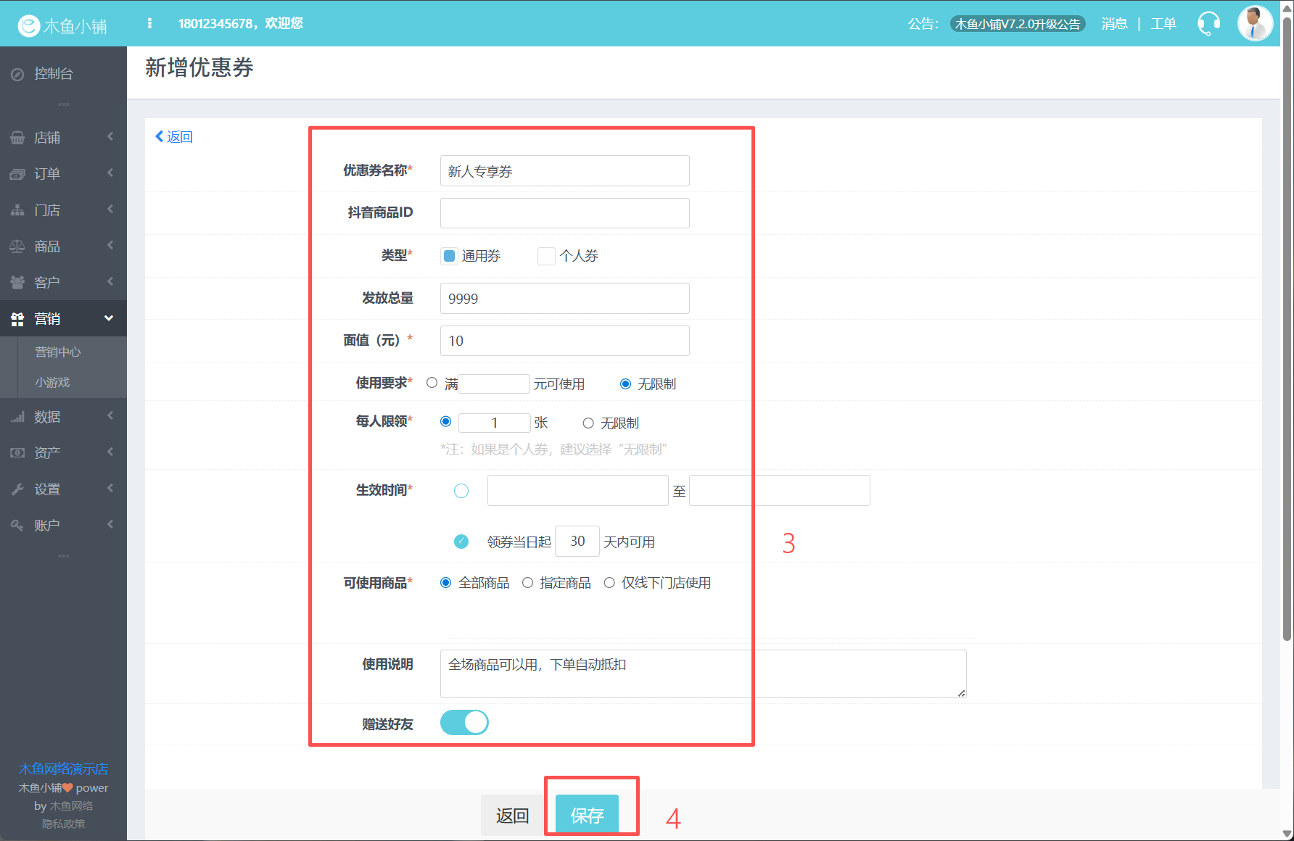Open the user avatar profile
The image size is (1294, 841).
click(x=1255, y=24)
